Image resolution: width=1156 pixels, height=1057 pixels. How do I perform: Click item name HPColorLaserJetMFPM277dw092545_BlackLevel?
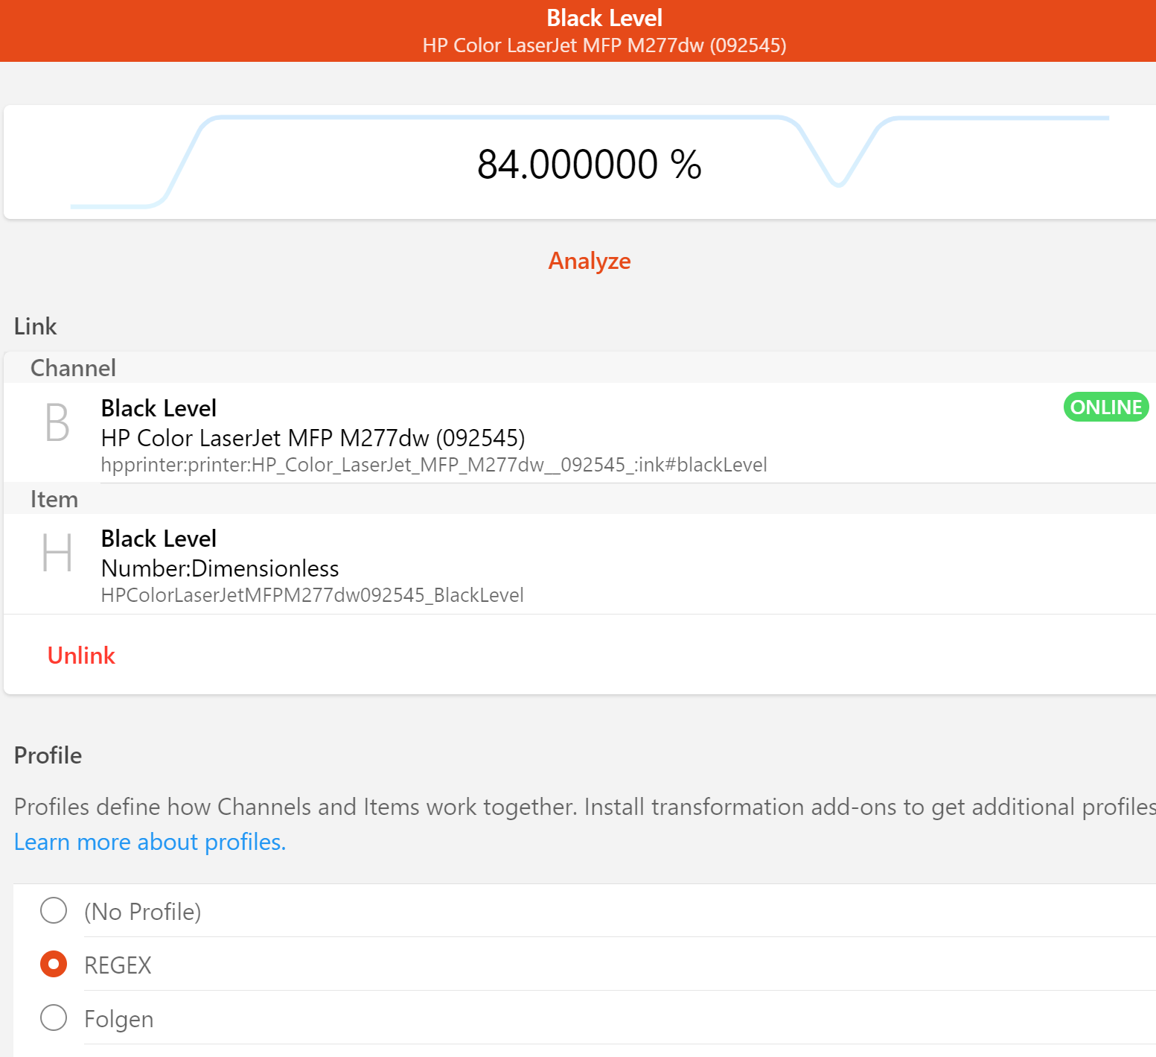click(312, 595)
